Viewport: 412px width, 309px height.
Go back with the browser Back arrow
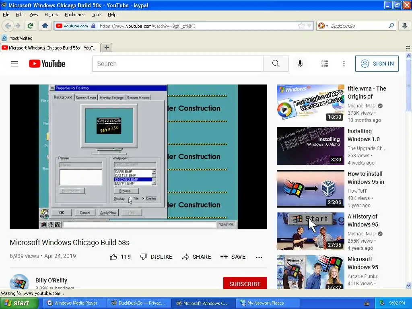[8, 26]
